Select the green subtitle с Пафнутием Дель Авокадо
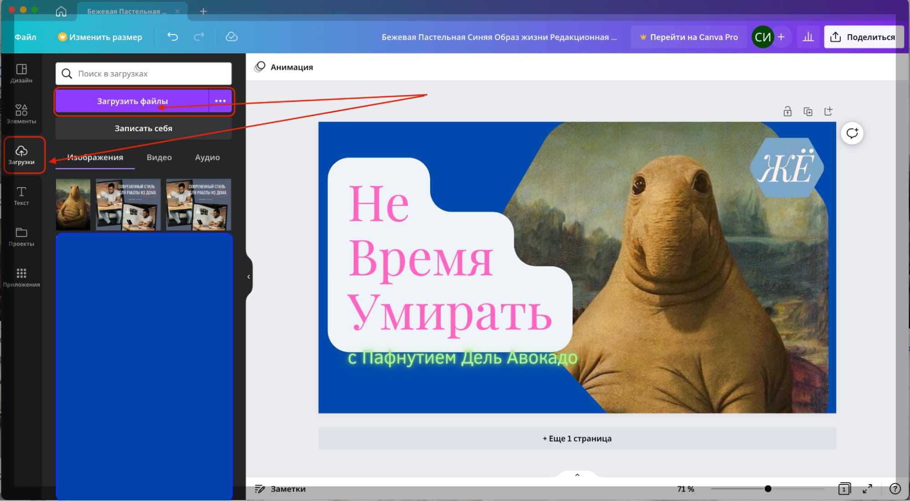 462,358
